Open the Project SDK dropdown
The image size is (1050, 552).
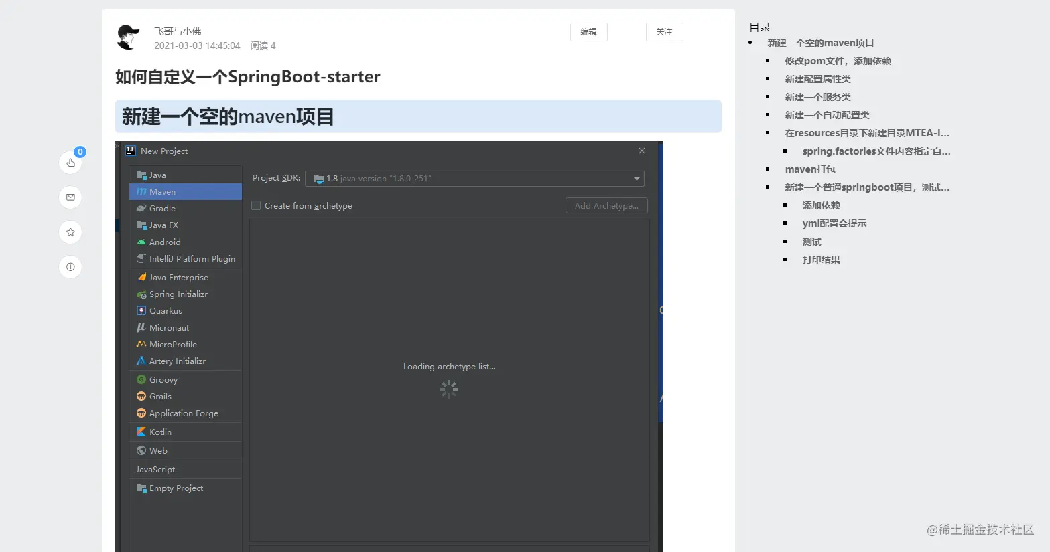click(474, 179)
